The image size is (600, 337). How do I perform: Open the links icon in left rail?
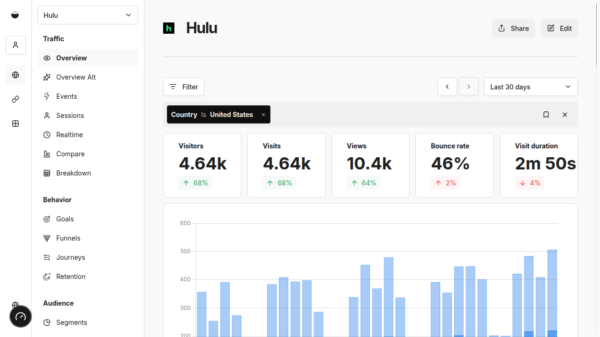tap(15, 99)
